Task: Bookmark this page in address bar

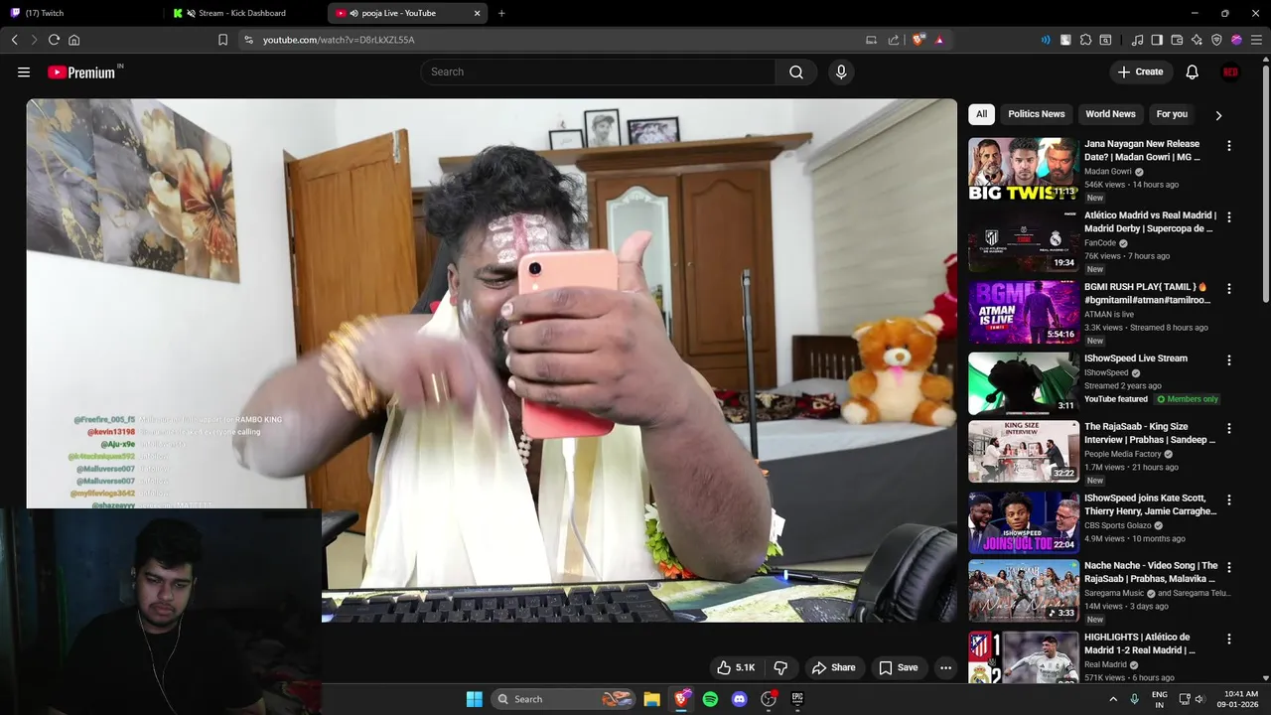Action: 222,40
